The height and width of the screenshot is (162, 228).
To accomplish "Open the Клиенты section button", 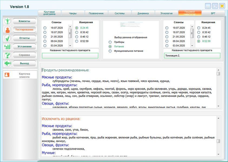I will coord(24,21).
